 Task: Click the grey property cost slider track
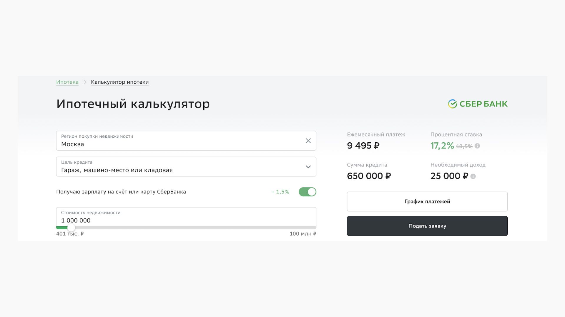pyautogui.click(x=194, y=228)
